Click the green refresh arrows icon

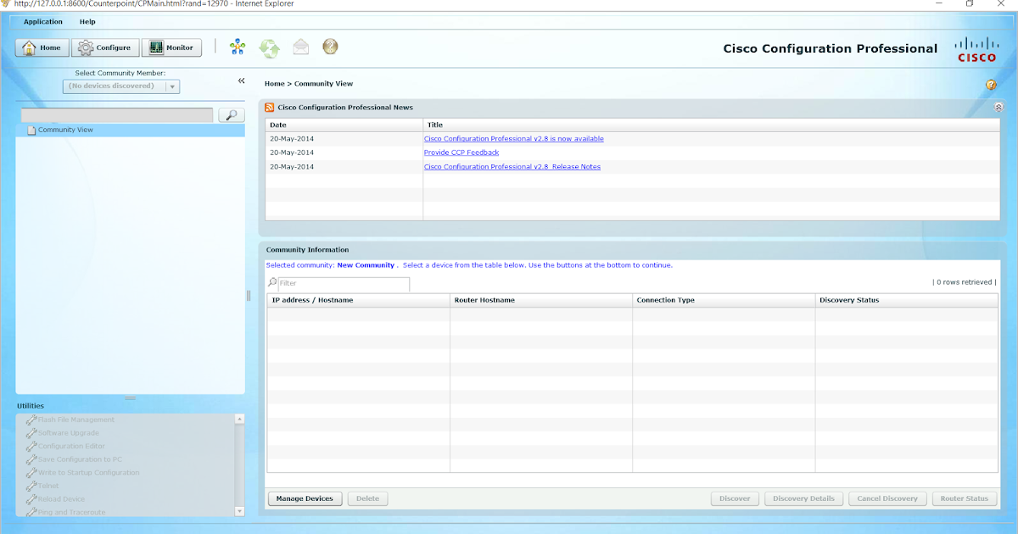(269, 47)
